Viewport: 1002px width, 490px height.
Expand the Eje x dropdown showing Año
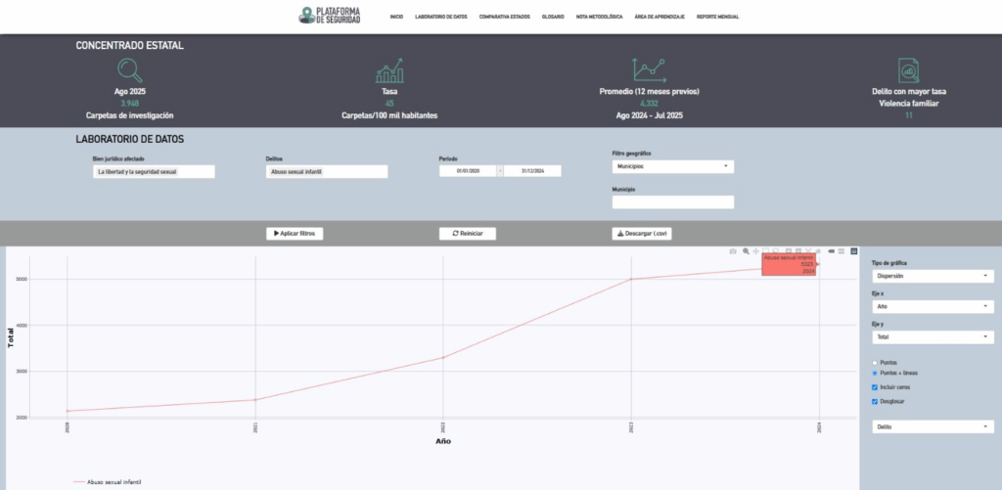(932, 306)
